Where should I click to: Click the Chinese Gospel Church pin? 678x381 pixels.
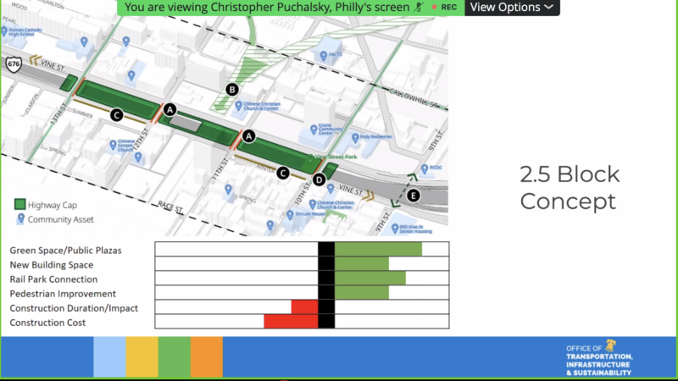coord(113,144)
